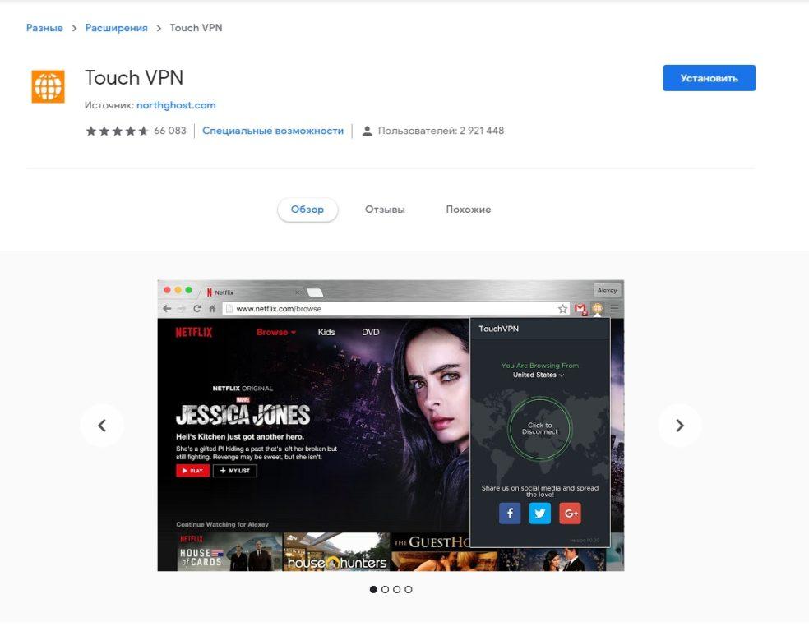809x631 pixels.
Task: Expand the United States location dropdown
Action: click(x=539, y=375)
